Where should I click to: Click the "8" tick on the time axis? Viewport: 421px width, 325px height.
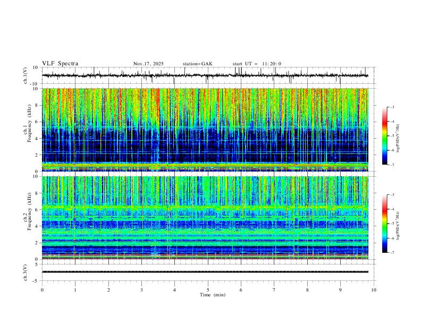click(307, 290)
